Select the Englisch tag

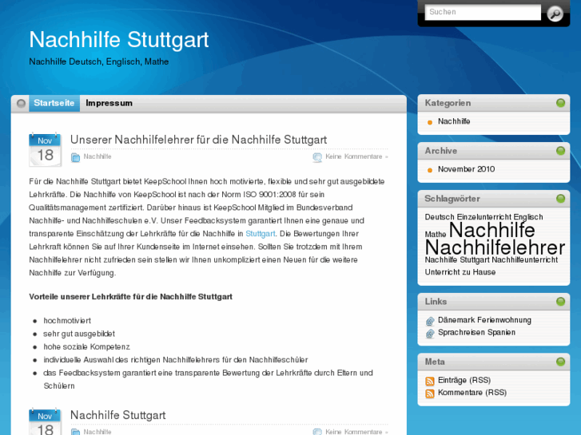(x=528, y=217)
